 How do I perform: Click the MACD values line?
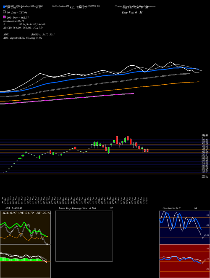[23, 28]
